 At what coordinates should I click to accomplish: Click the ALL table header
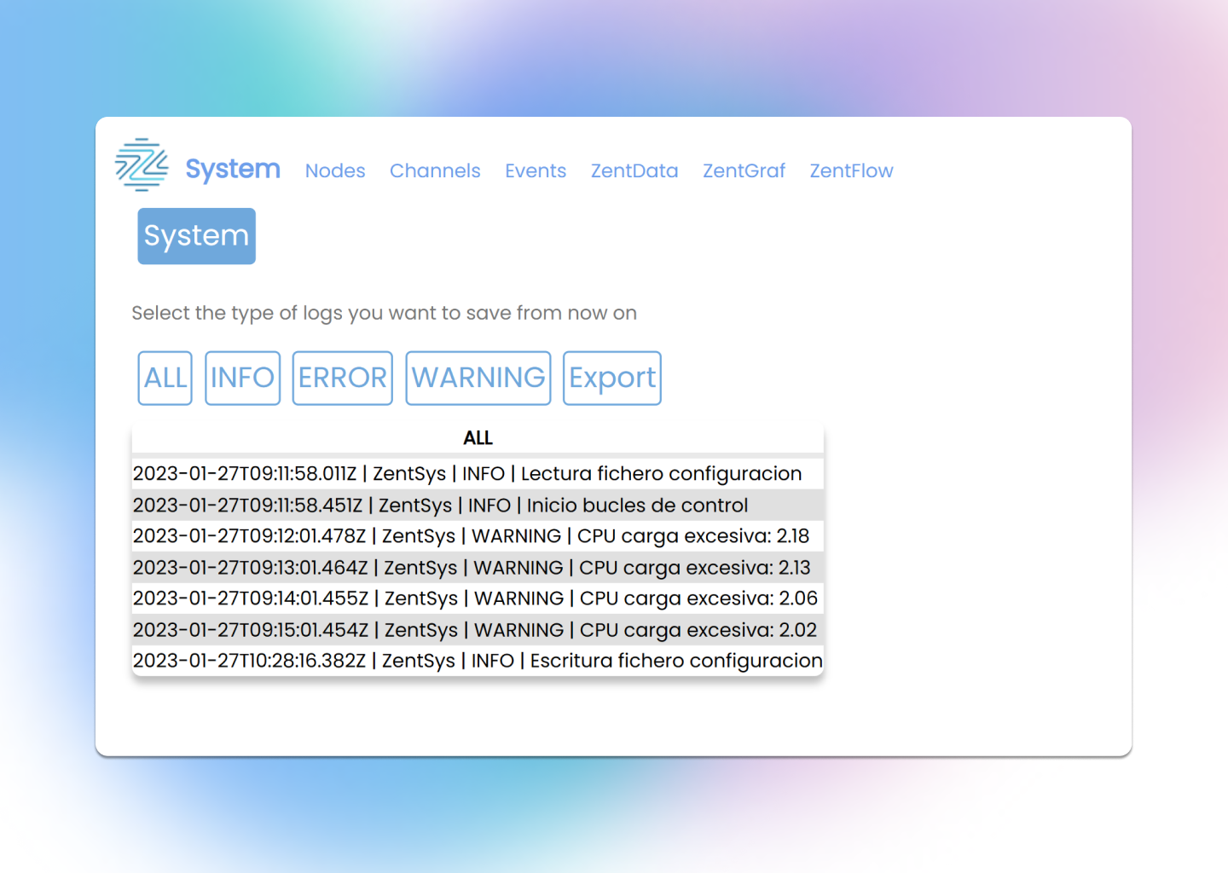coord(478,438)
